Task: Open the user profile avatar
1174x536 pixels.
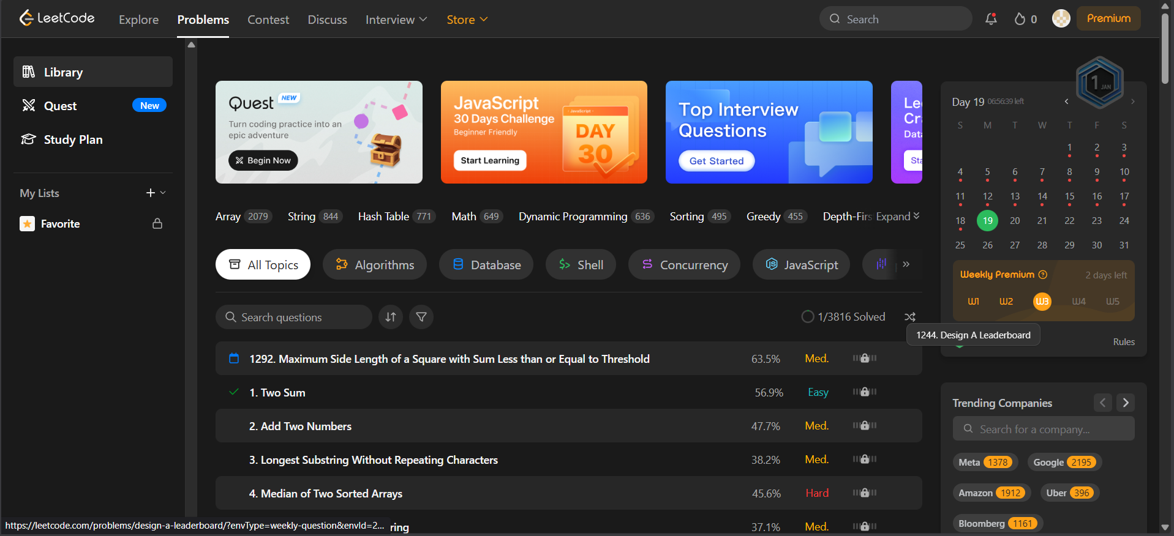Action: click(1061, 18)
